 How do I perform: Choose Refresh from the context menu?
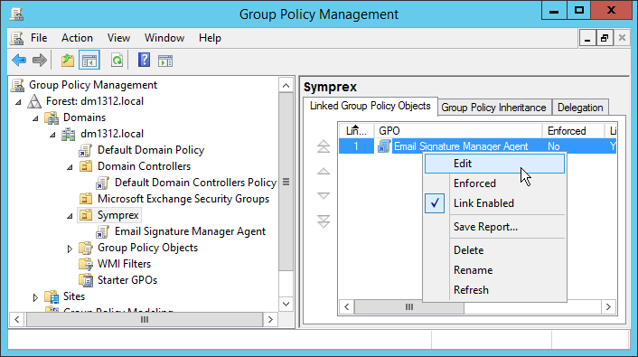495,290
